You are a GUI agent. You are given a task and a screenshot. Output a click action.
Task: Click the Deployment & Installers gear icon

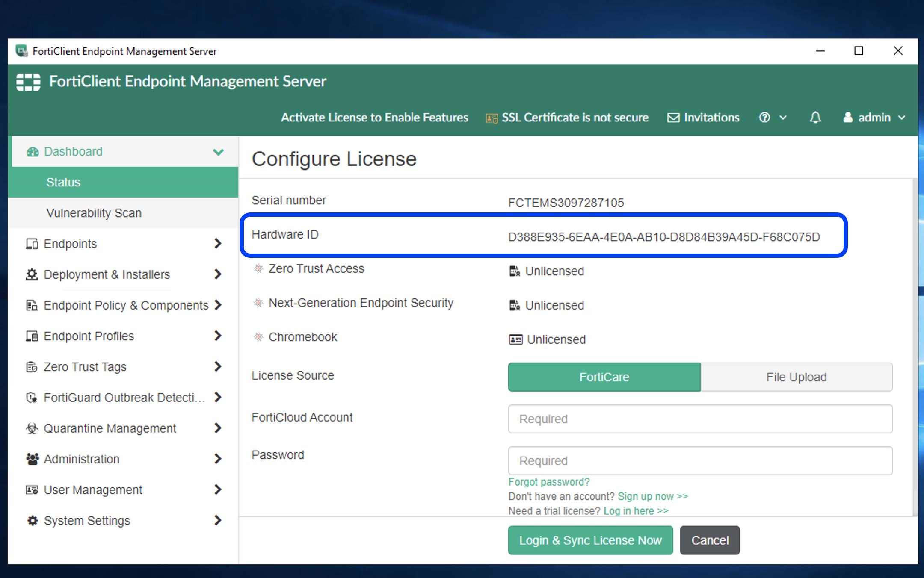point(32,274)
